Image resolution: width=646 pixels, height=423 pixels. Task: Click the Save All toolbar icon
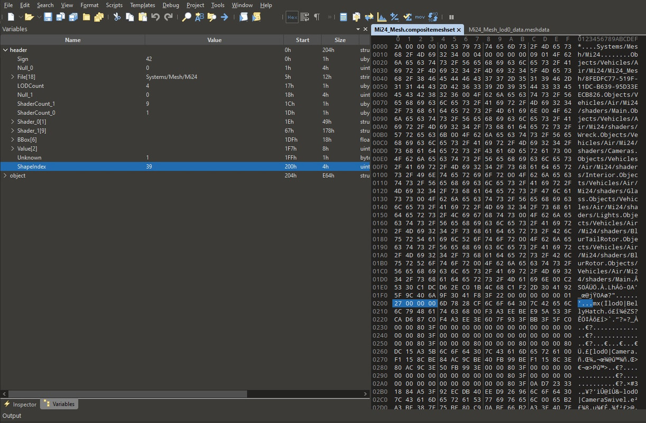pyautogui.click(x=73, y=17)
